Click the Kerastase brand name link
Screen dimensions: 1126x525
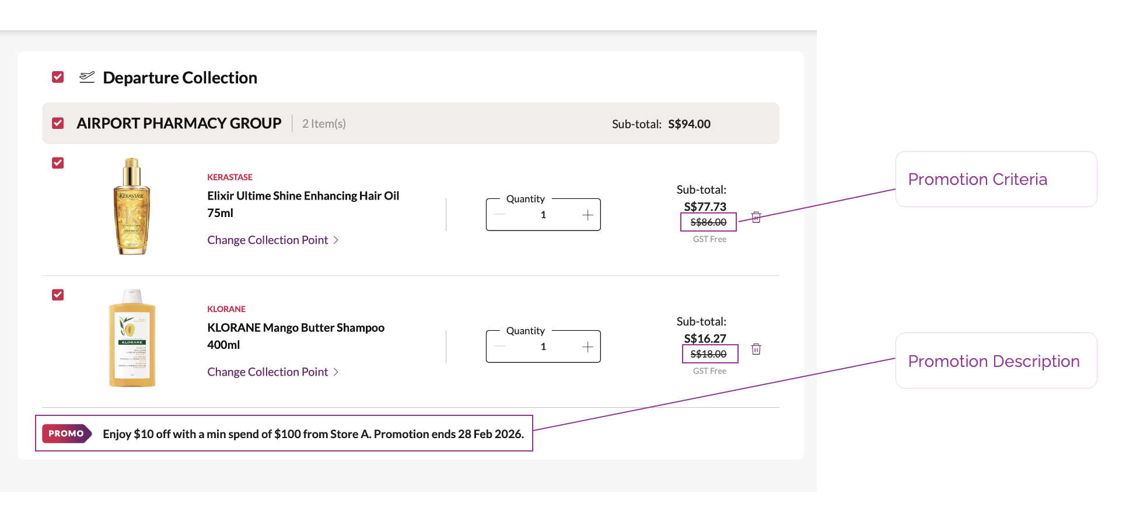click(x=230, y=177)
